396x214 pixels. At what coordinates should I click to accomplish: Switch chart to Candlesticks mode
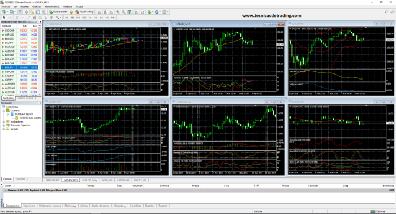(x=105, y=12)
